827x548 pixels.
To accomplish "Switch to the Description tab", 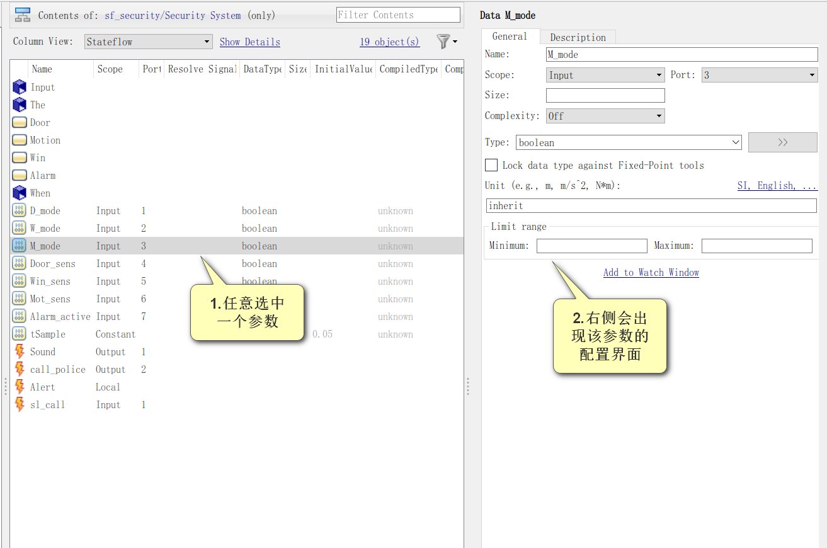I will tap(577, 37).
